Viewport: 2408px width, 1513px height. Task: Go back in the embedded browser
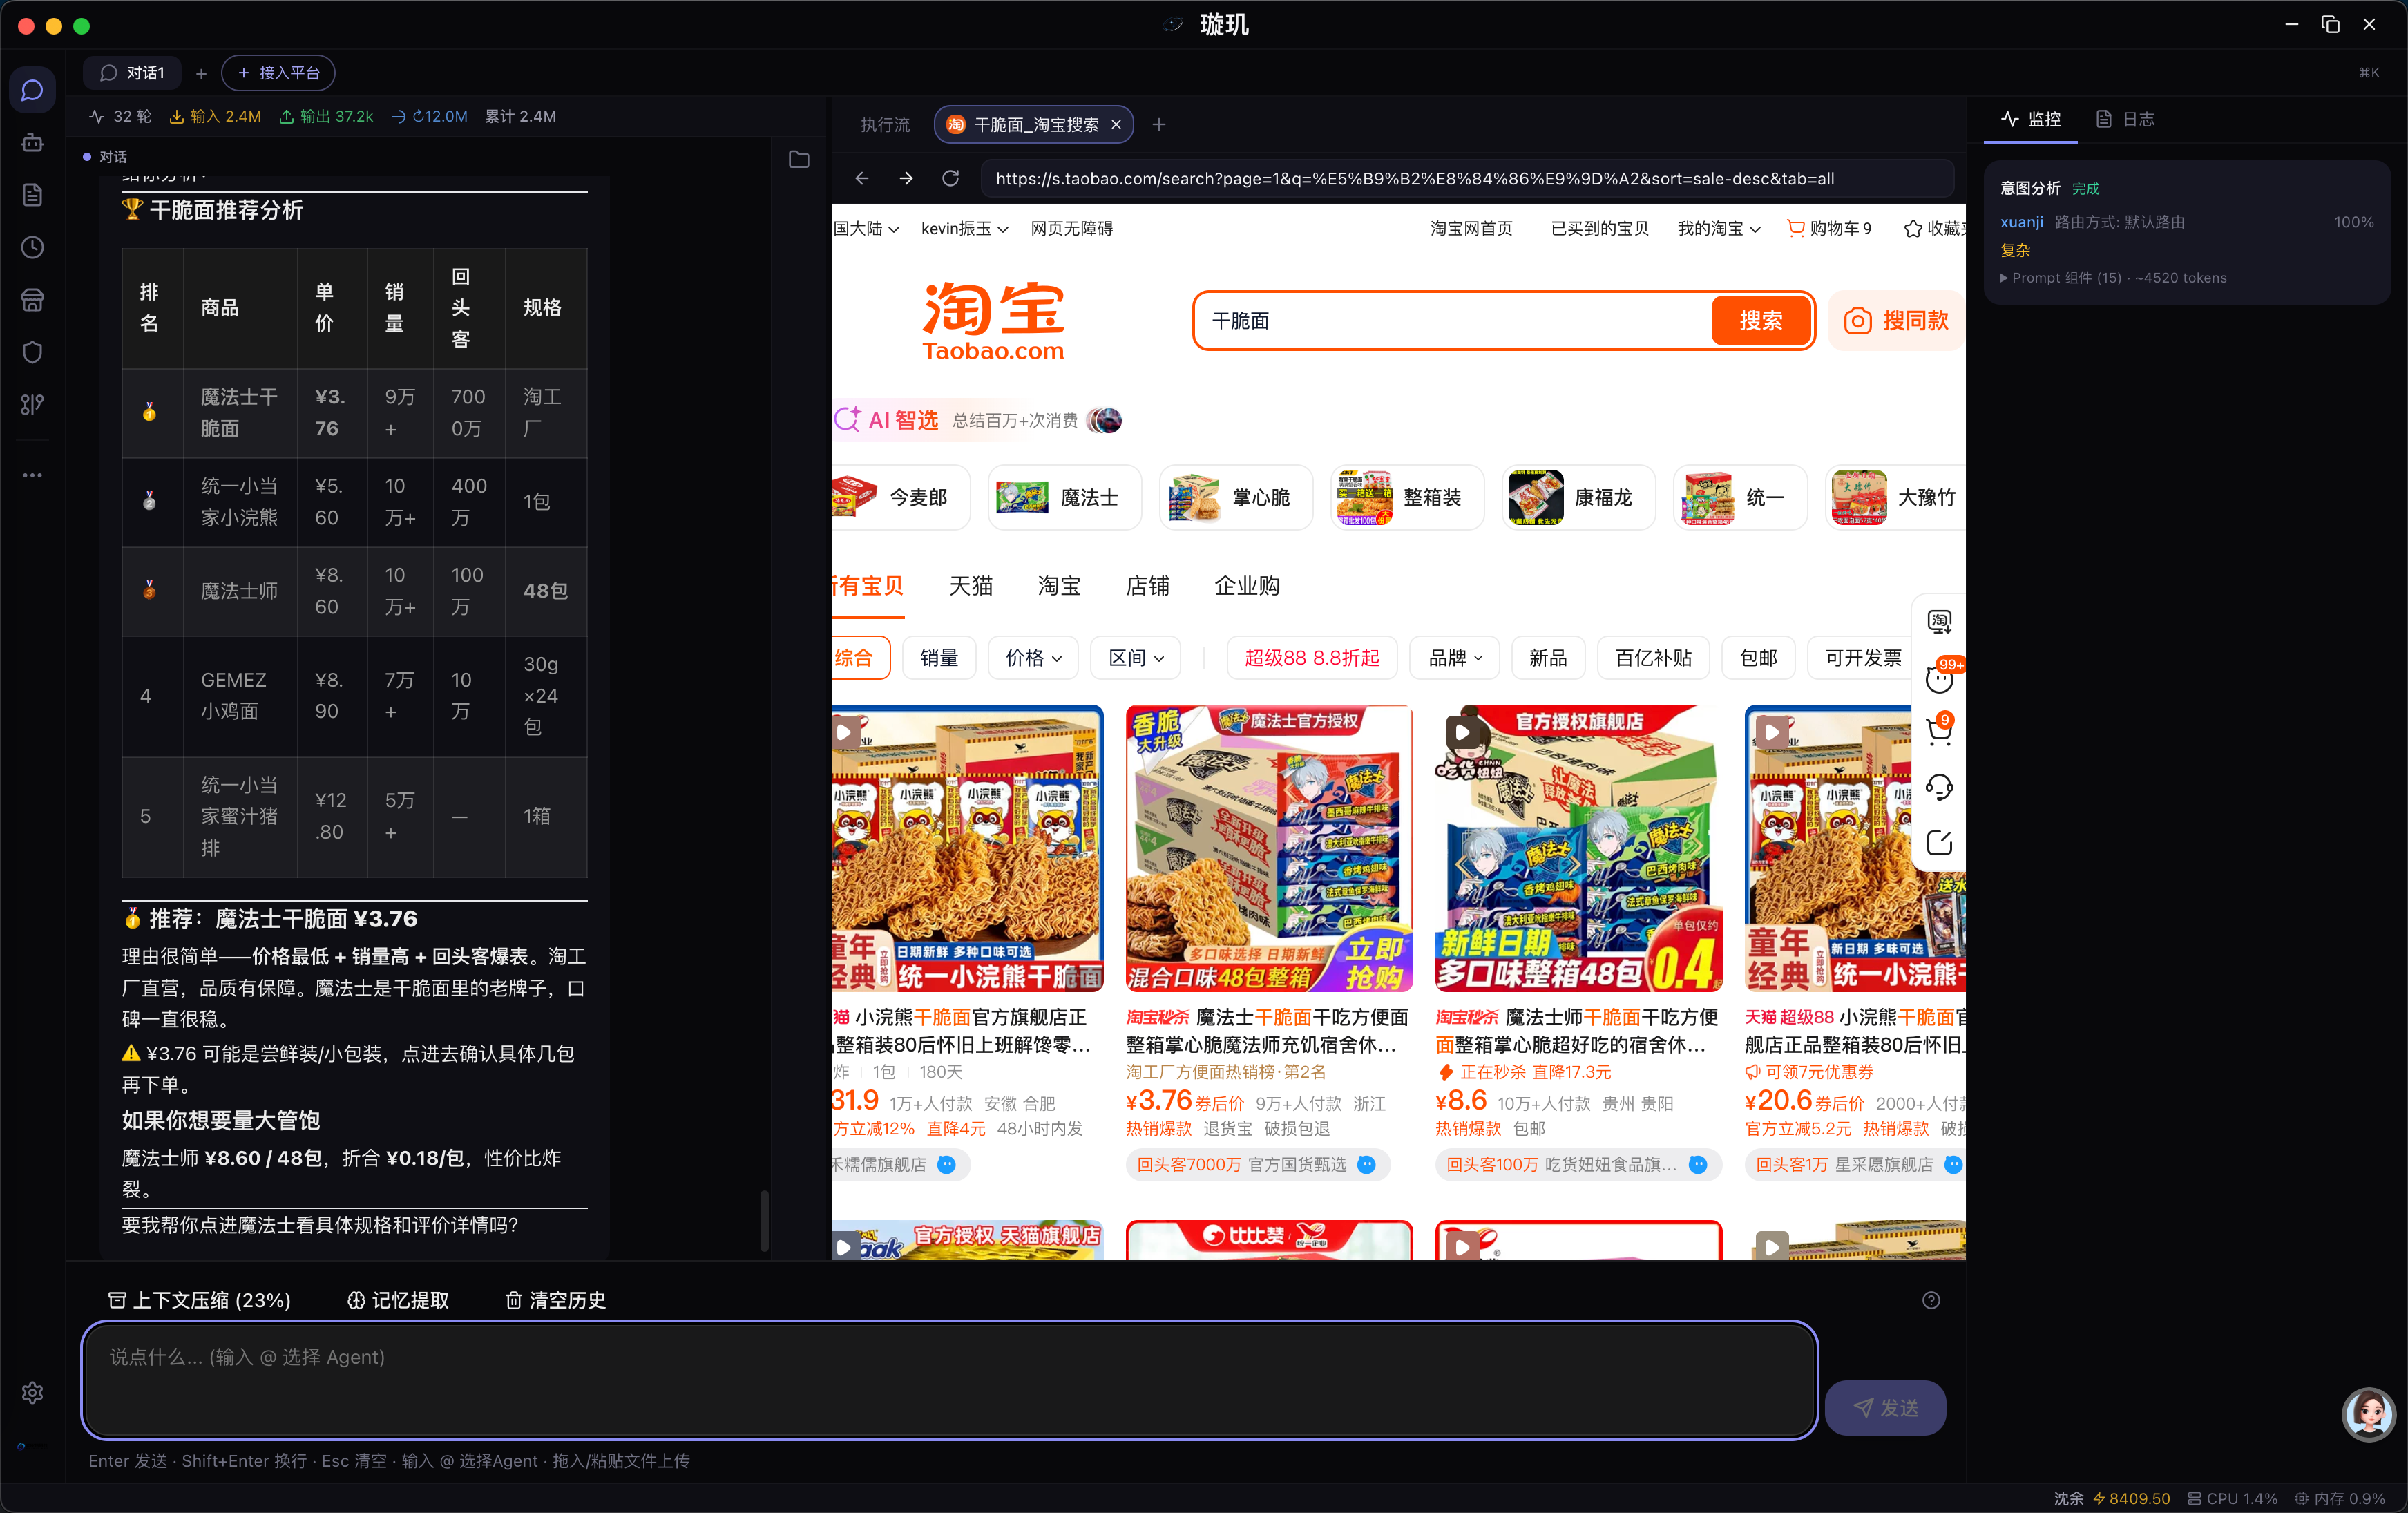coord(862,178)
